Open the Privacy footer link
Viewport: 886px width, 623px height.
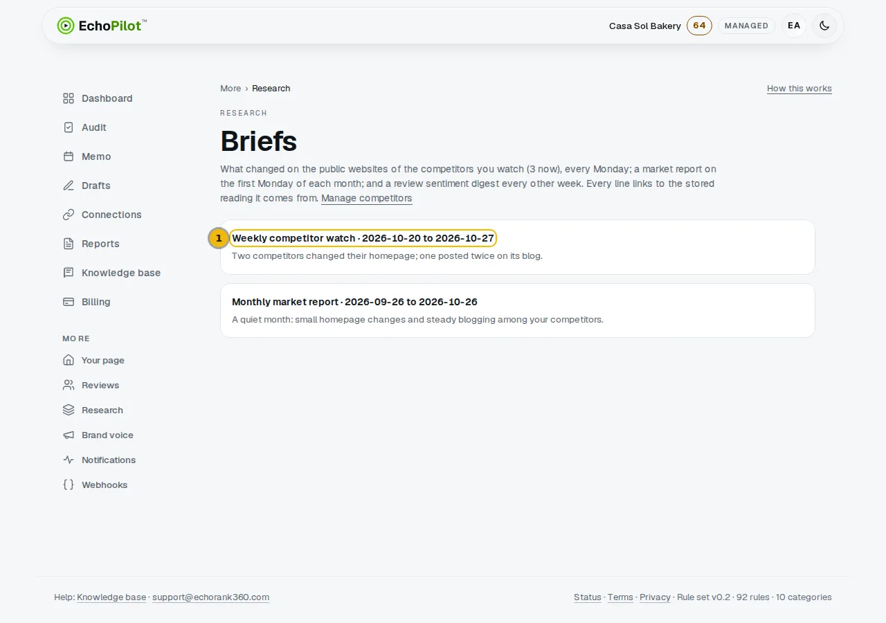pyautogui.click(x=655, y=597)
